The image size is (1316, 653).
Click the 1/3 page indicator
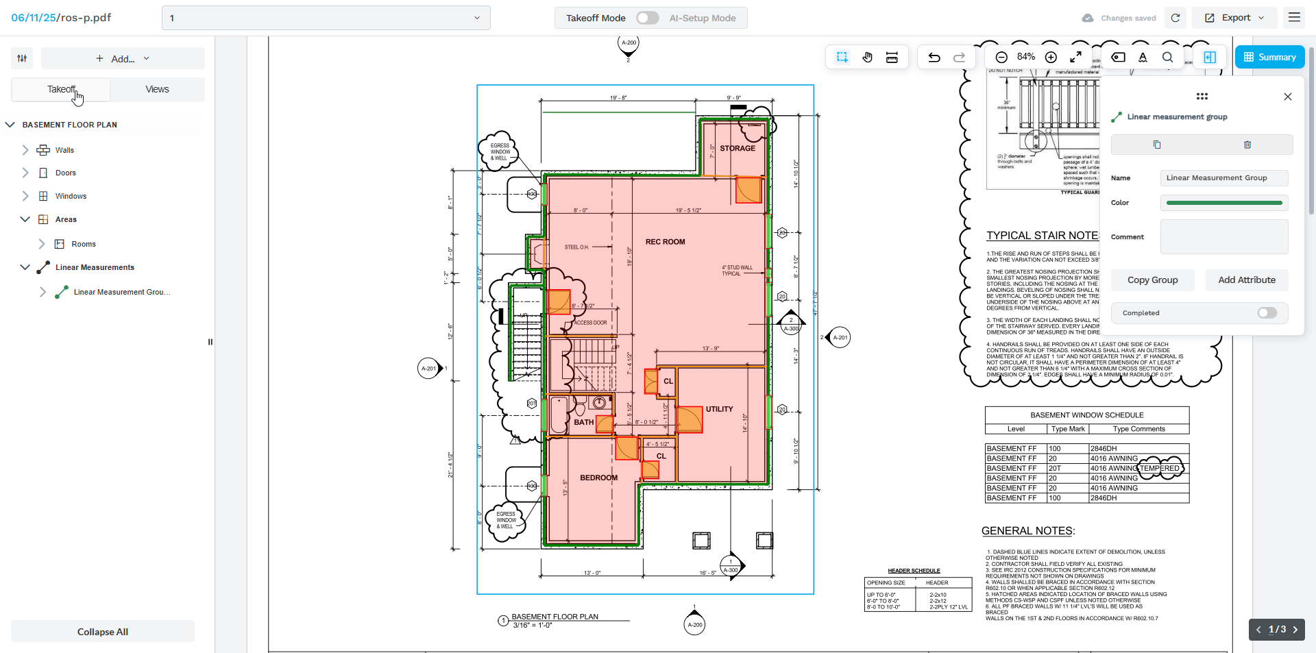pos(1277,630)
